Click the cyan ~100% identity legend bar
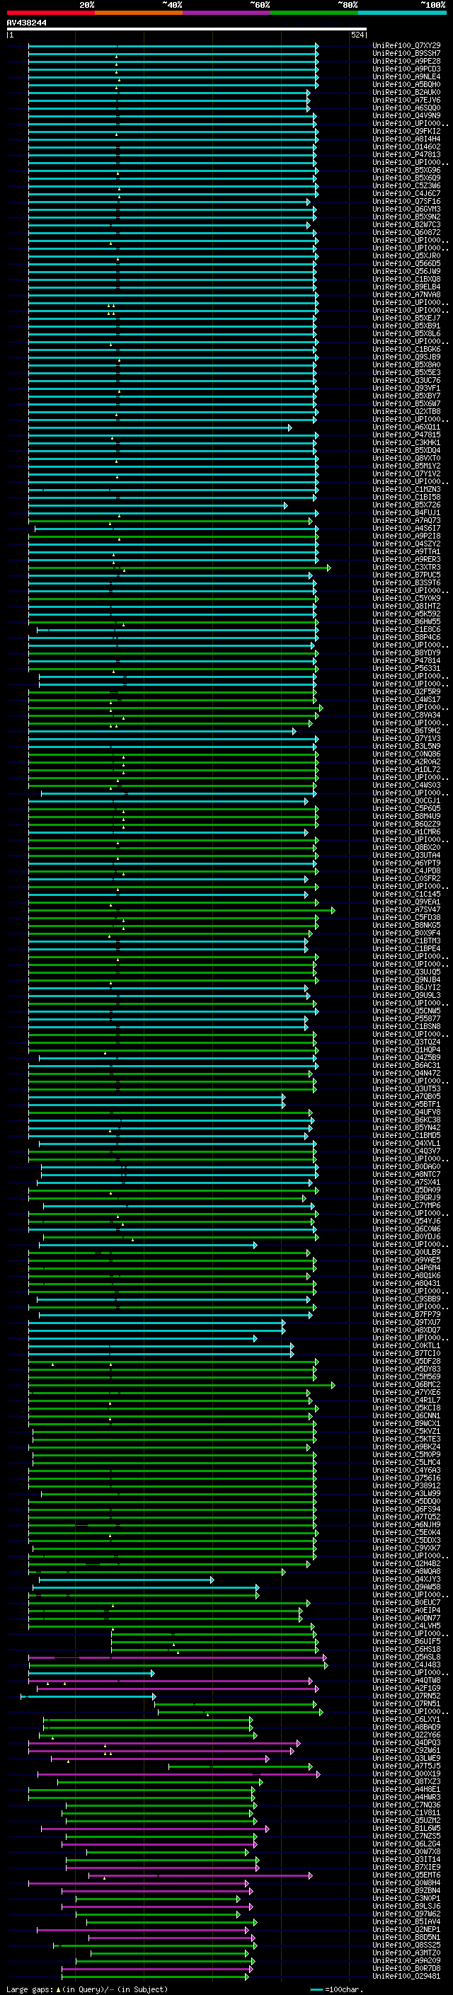The width and height of the screenshot is (453, 1995). [x=402, y=13]
